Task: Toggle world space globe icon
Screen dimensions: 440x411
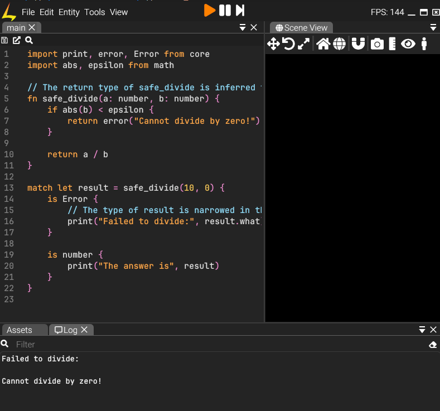Action: [x=339, y=44]
